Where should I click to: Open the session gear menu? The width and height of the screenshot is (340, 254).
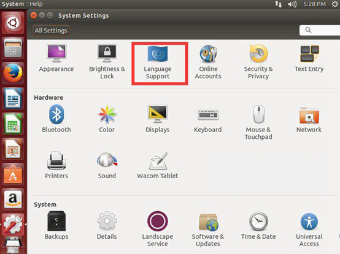click(335, 4)
